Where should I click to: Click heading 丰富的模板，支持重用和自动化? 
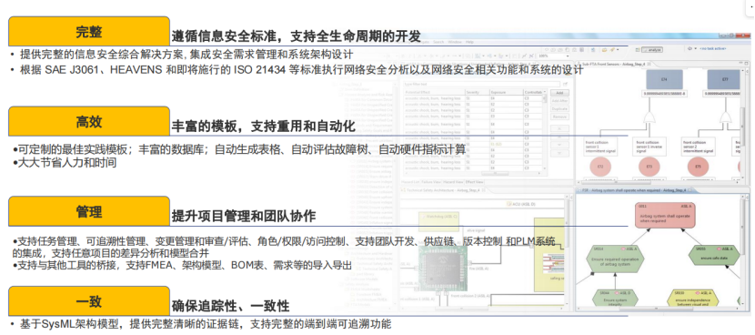pyautogui.click(x=264, y=127)
